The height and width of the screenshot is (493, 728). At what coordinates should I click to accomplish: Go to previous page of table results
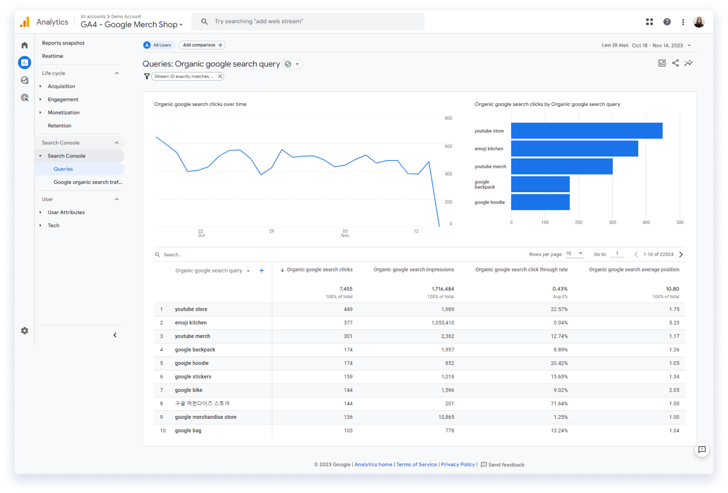pos(636,255)
